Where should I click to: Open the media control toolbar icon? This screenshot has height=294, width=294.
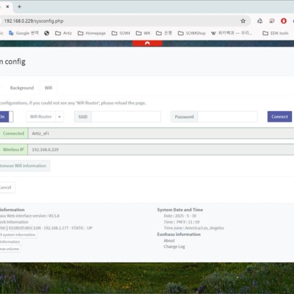click(x=272, y=21)
